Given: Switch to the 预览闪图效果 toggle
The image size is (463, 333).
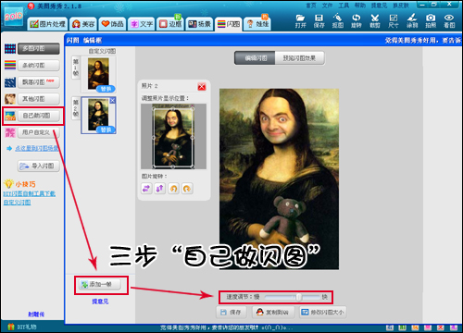Looking at the screenshot, I should tap(299, 58).
